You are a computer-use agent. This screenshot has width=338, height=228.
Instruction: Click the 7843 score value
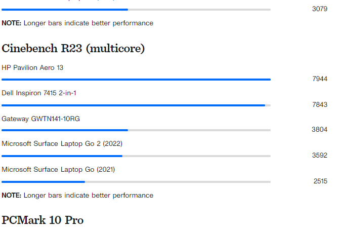point(320,105)
